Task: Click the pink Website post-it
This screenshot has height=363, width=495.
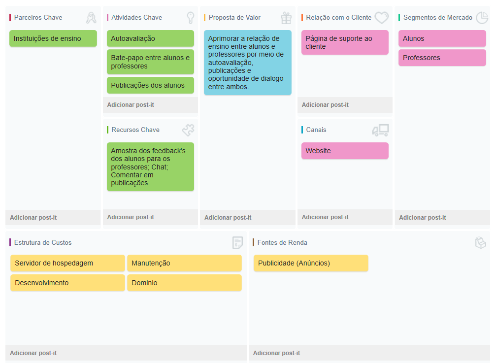Action: (x=345, y=151)
